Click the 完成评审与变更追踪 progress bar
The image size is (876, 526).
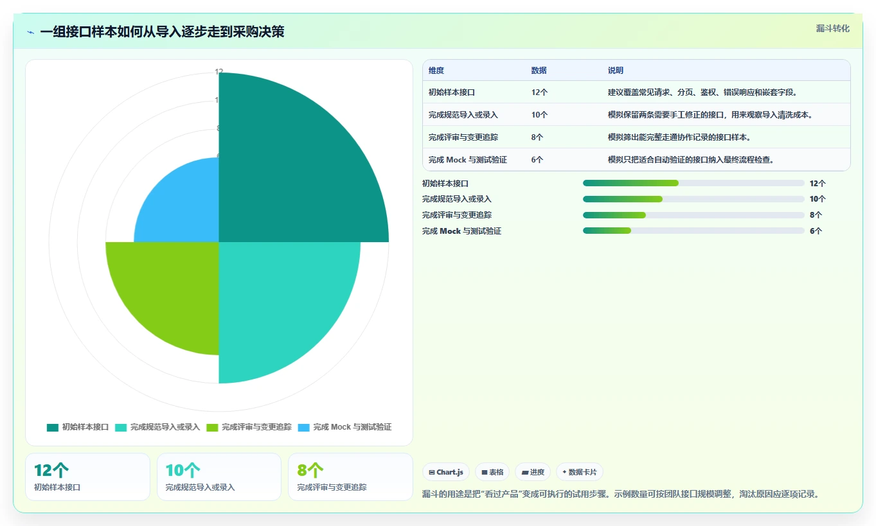[x=693, y=215]
